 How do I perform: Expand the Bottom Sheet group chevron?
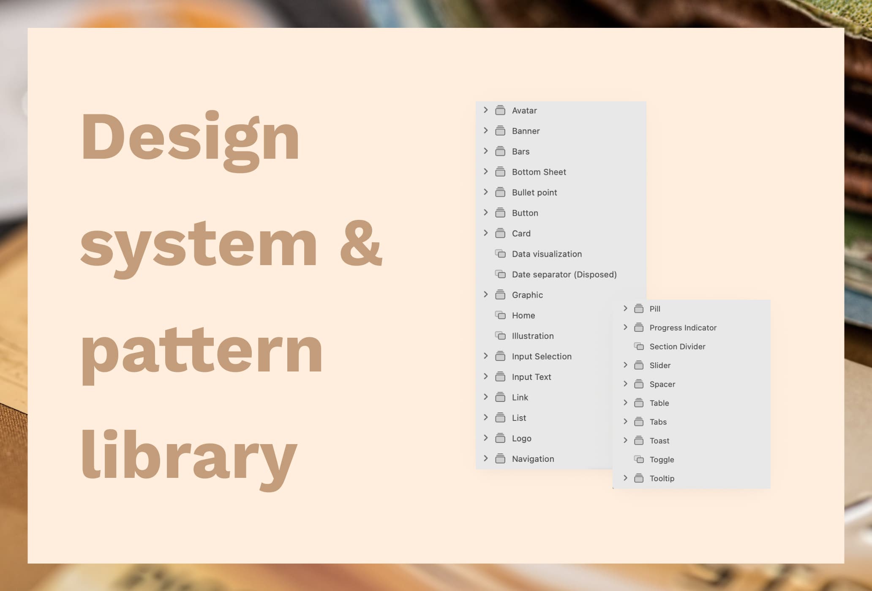486,171
